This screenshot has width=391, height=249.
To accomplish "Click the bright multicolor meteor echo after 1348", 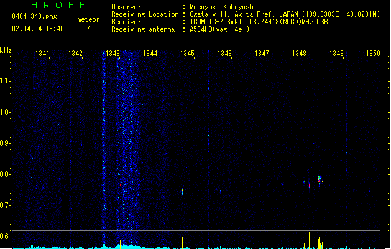I will [320, 179].
